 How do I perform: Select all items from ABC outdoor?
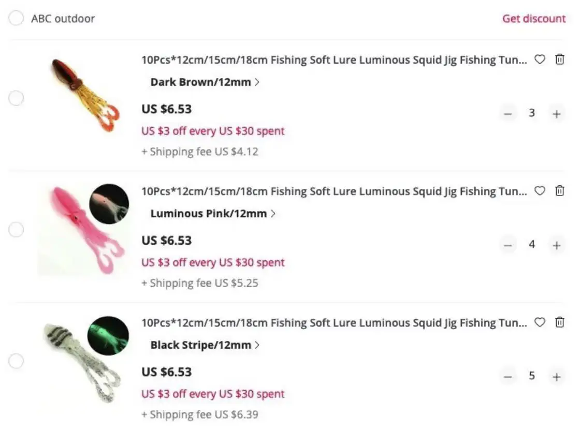pos(16,19)
